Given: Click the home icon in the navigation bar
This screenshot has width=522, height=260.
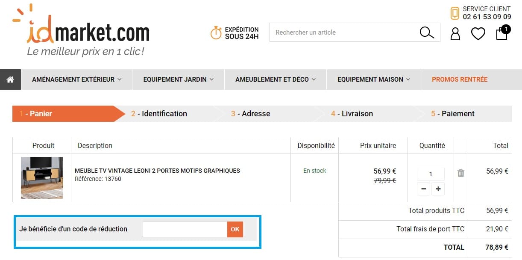Looking at the screenshot, I should [x=10, y=79].
